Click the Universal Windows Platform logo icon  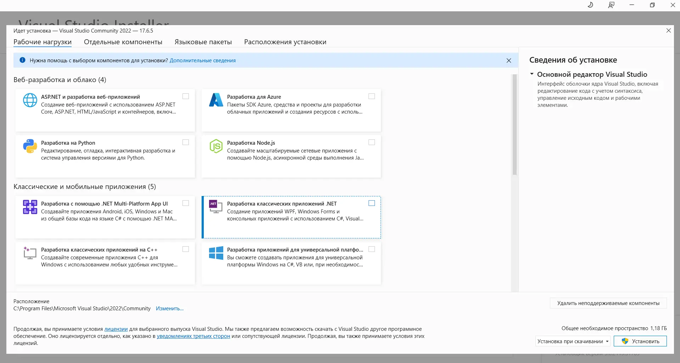pos(216,253)
